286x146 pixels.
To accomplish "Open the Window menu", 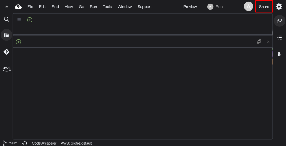I will [125, 7].
